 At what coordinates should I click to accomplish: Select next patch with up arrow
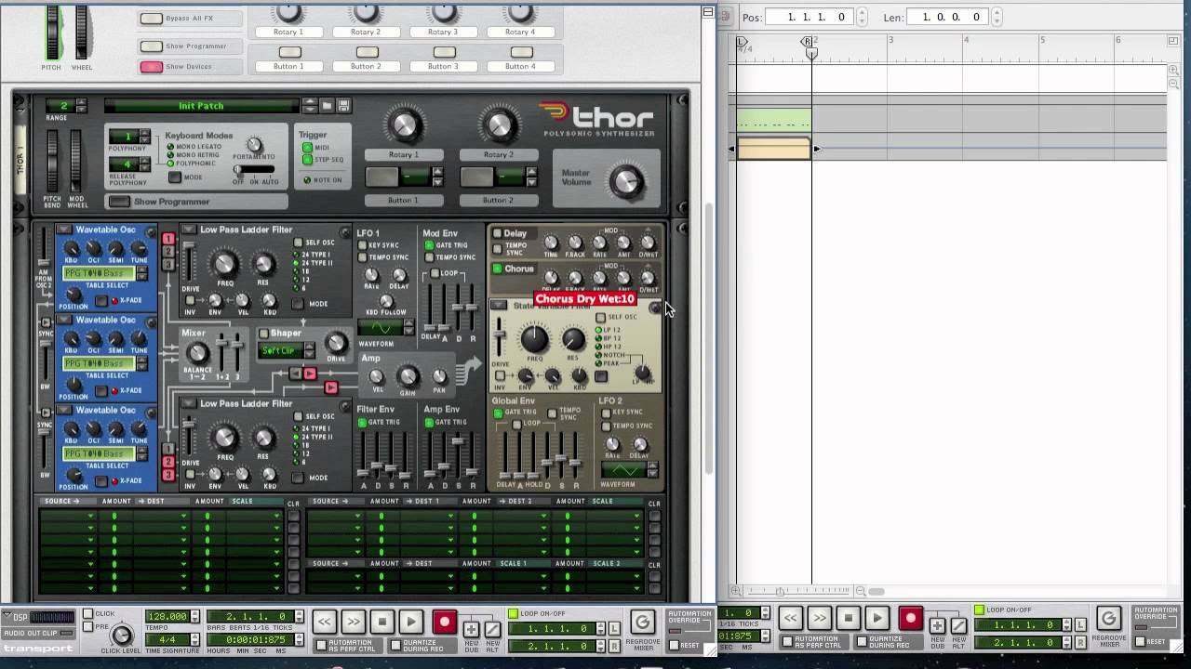tap(311, 102)
